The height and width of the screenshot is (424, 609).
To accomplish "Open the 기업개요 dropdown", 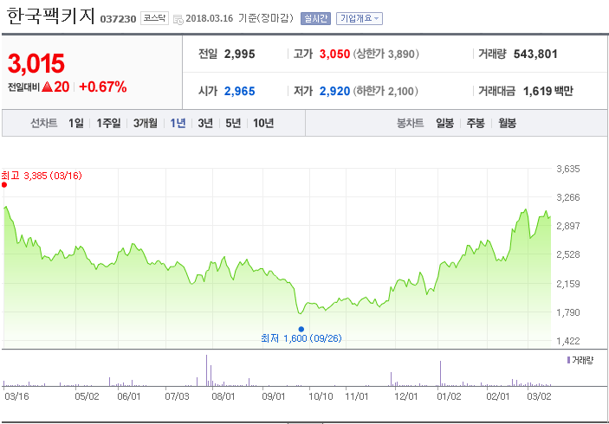I will [360, 18].
